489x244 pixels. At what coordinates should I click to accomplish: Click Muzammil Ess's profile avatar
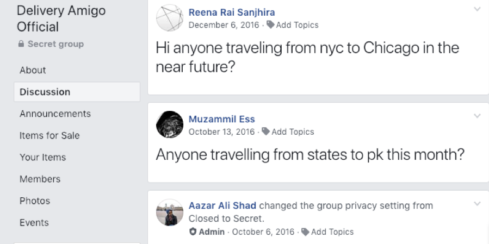[x=170, y=124]
